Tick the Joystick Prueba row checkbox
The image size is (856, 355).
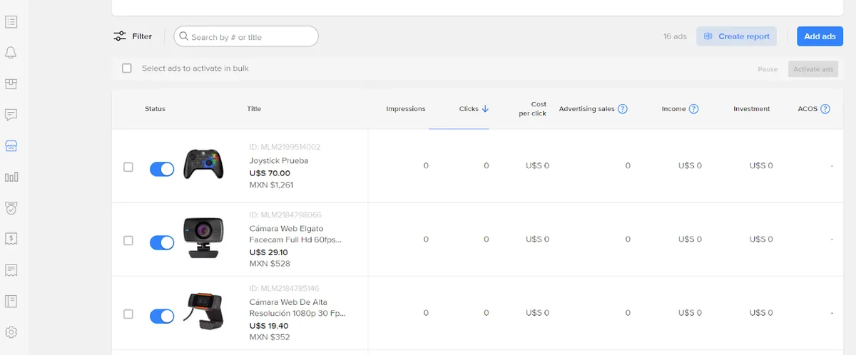[128, 167]
